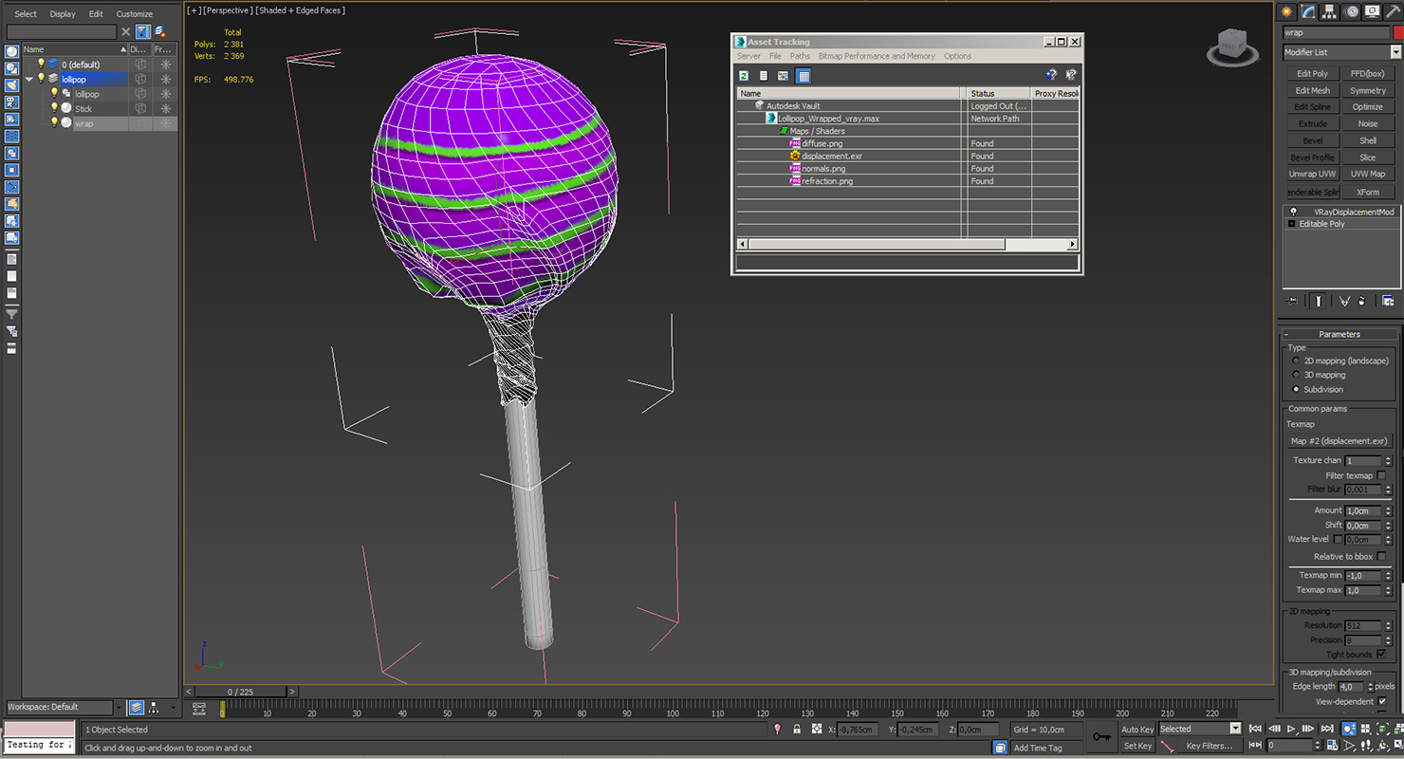Open the Customize menu in scene explorer

135,14
